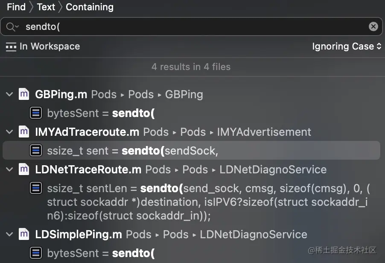This screenshot has width=385, height=263.
Task: Open the Find mode menu
Action: [16, 7]
